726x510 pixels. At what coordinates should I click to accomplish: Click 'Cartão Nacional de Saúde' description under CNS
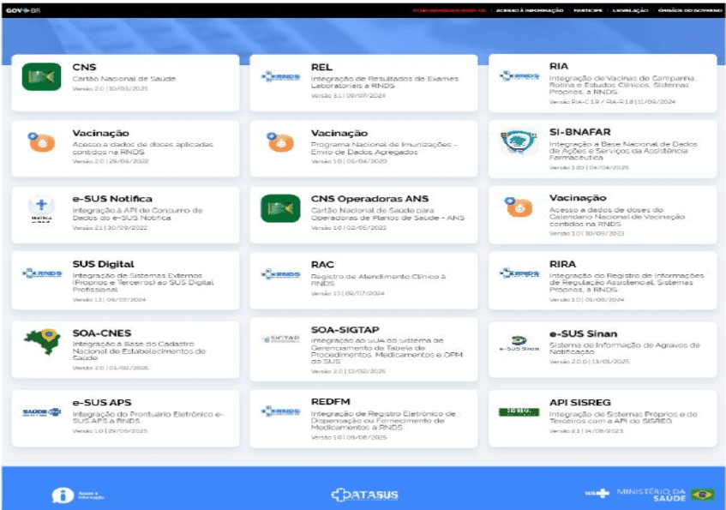point(124,79)
